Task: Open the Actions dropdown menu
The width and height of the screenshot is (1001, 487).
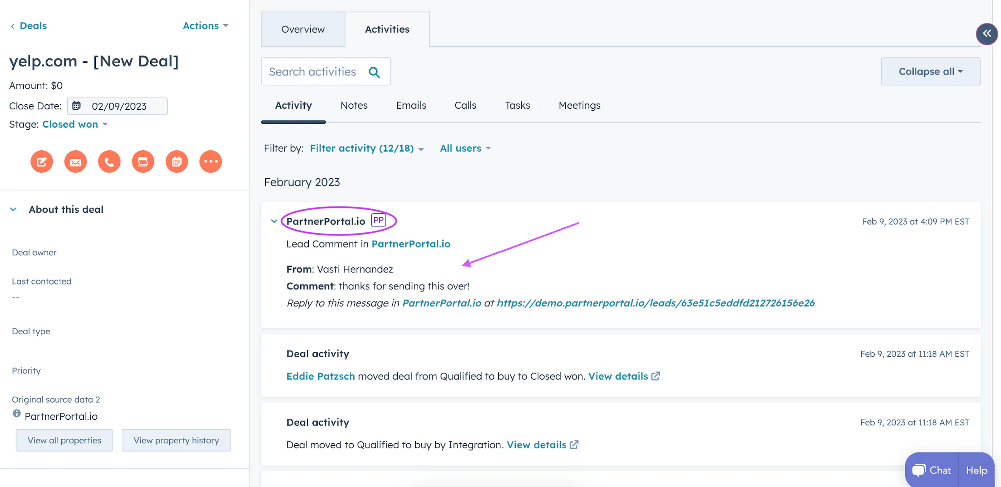Action: (x=205, y=26)
